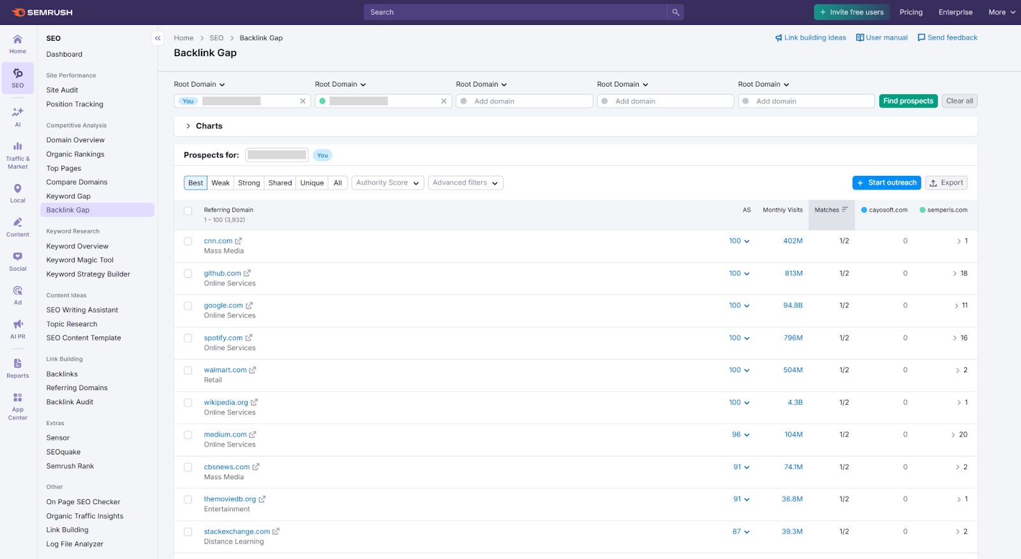This screenshot has height=559, width=1021.
Task: Check the spotify.com row checkbox
Action: click(x=188, y=338)
